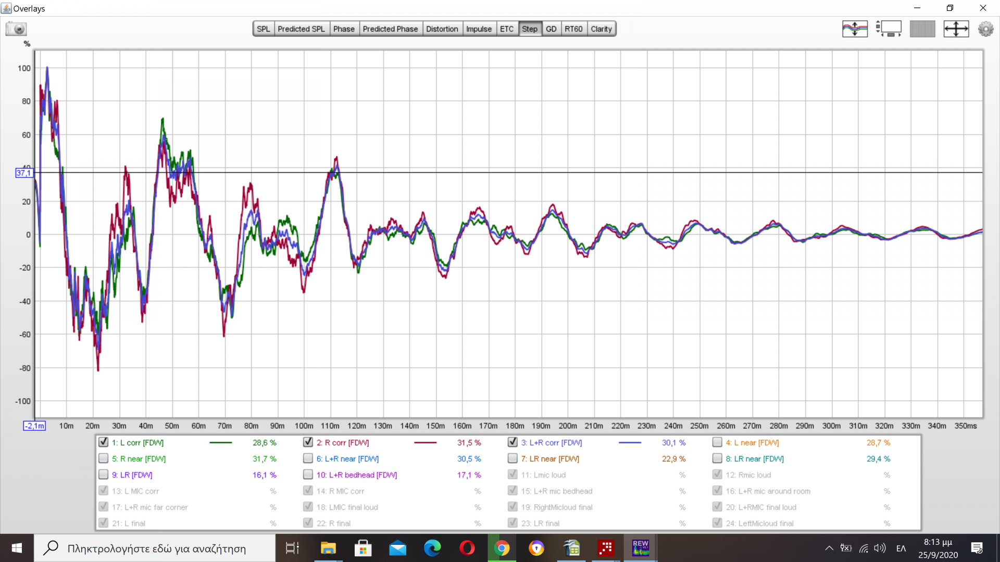Show the RT60 tab
The image size is (1000, 562).
click(x=573, y=29)
